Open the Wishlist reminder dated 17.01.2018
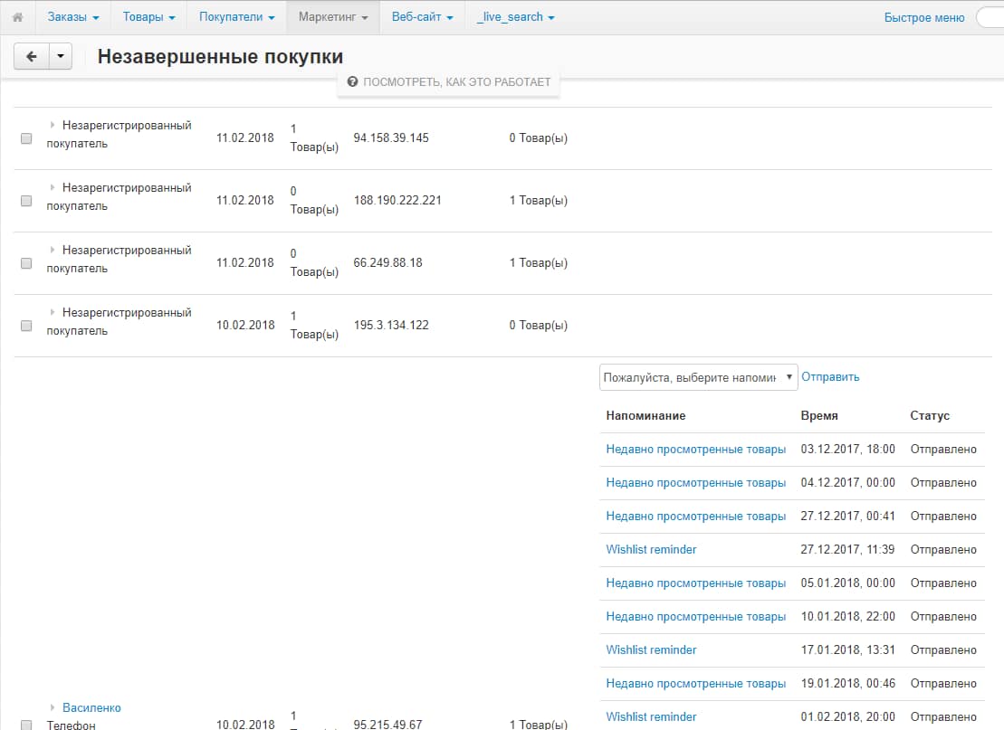Screen dimensions: 1004x730 coord(650,649)
